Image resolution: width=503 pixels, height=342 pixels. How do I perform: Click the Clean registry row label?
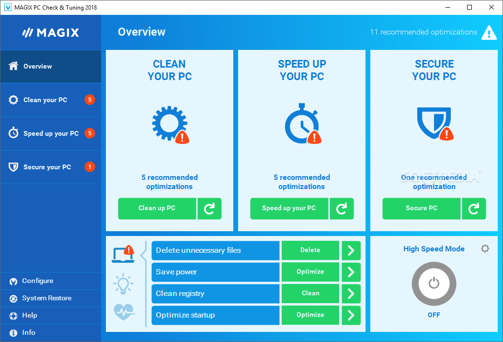point(215,294)
